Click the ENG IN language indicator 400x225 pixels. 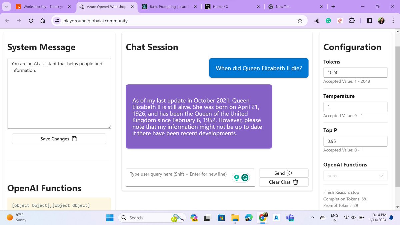point(335,218)
